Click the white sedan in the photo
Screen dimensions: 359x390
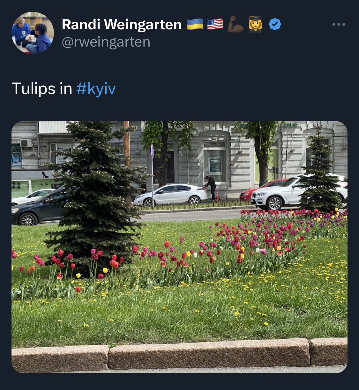pyautogui.click(x=170, y=194)
